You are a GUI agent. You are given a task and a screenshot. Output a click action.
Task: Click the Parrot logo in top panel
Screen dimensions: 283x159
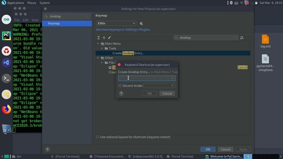[4, 3]
